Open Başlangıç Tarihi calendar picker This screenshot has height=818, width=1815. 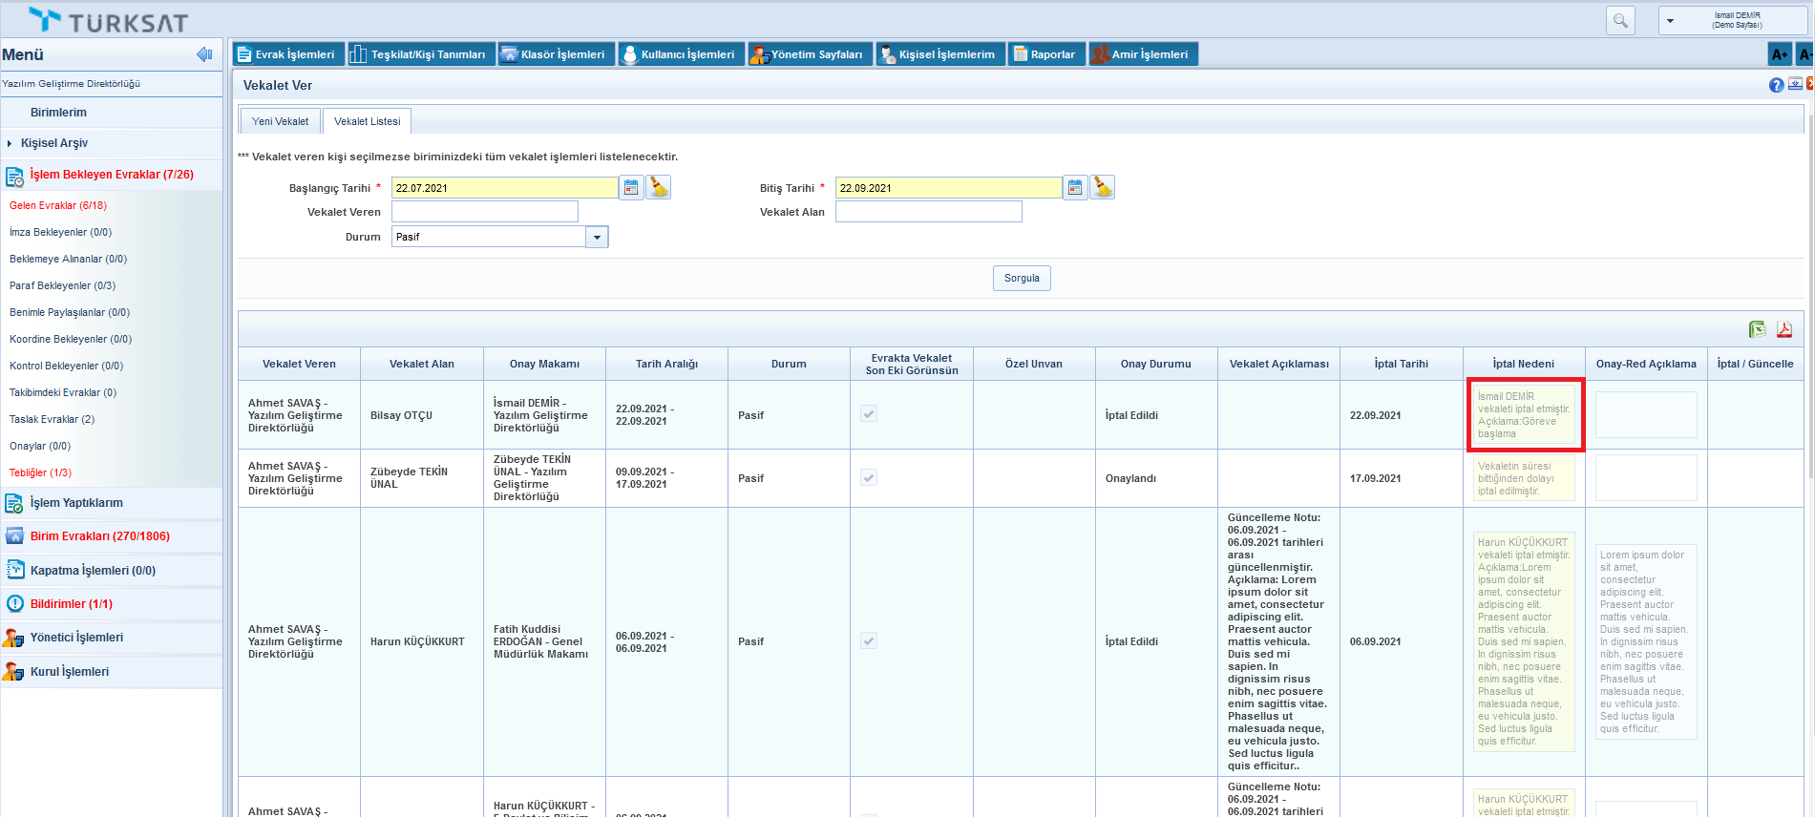pyautogui.click(x=631, y=188)
